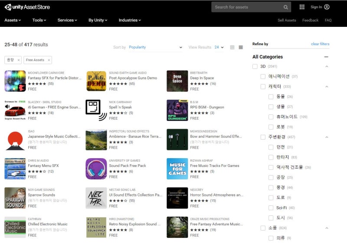Check the 휴머노이드 checkbox
Screen dimensions: 347x244
point(271,117)
